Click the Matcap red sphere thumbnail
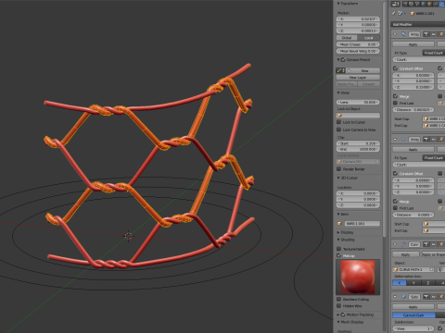 coord(358,277)
